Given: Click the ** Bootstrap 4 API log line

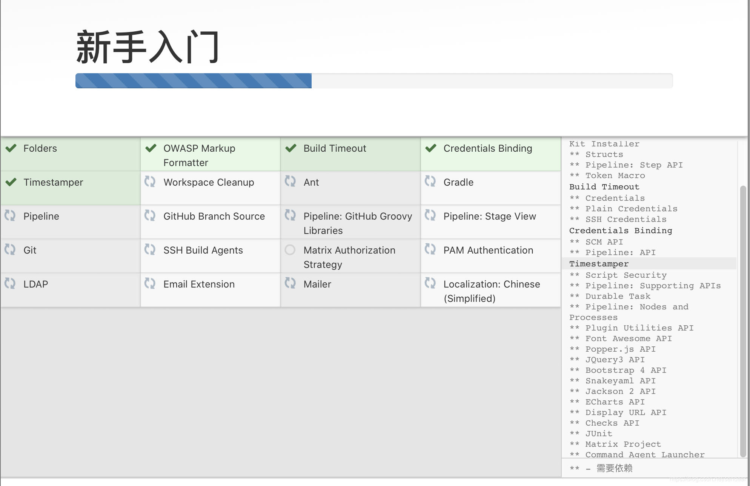Looking at the screenshot, I should (x=618, y=370).
